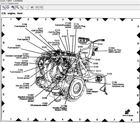Open the C1189 Throttle Position Sensor label
This screenshot has width=140, height=123.
tap(60, 108)
